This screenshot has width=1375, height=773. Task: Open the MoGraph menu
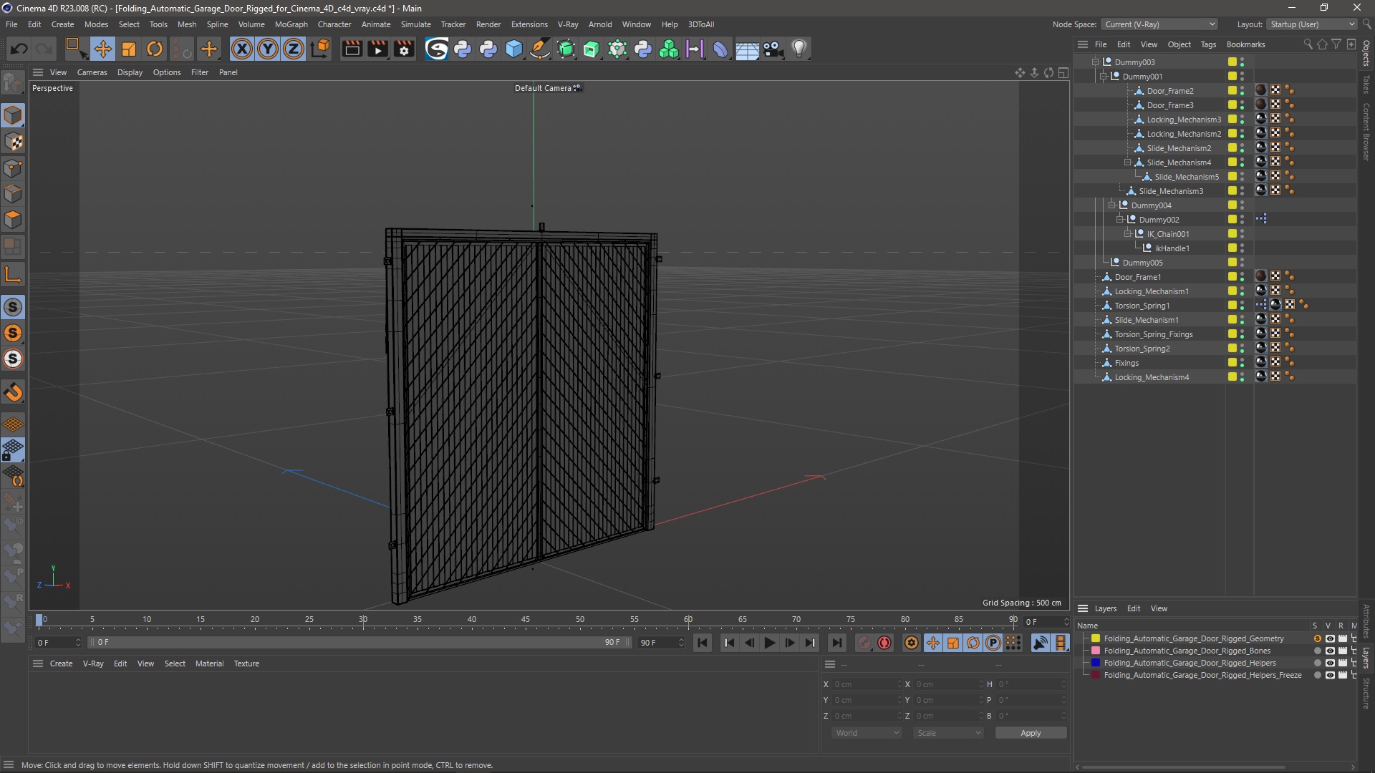291,24
